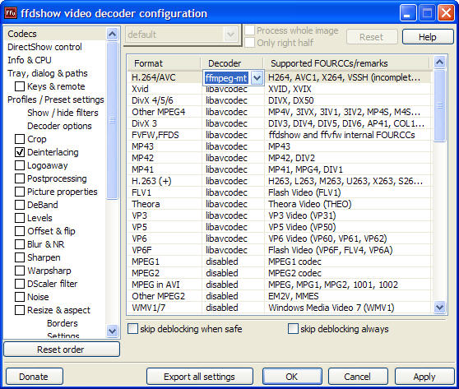459x389 pixels.
Task: Click the Apply button
Action: pyautogui.click(x=424, y=377)
